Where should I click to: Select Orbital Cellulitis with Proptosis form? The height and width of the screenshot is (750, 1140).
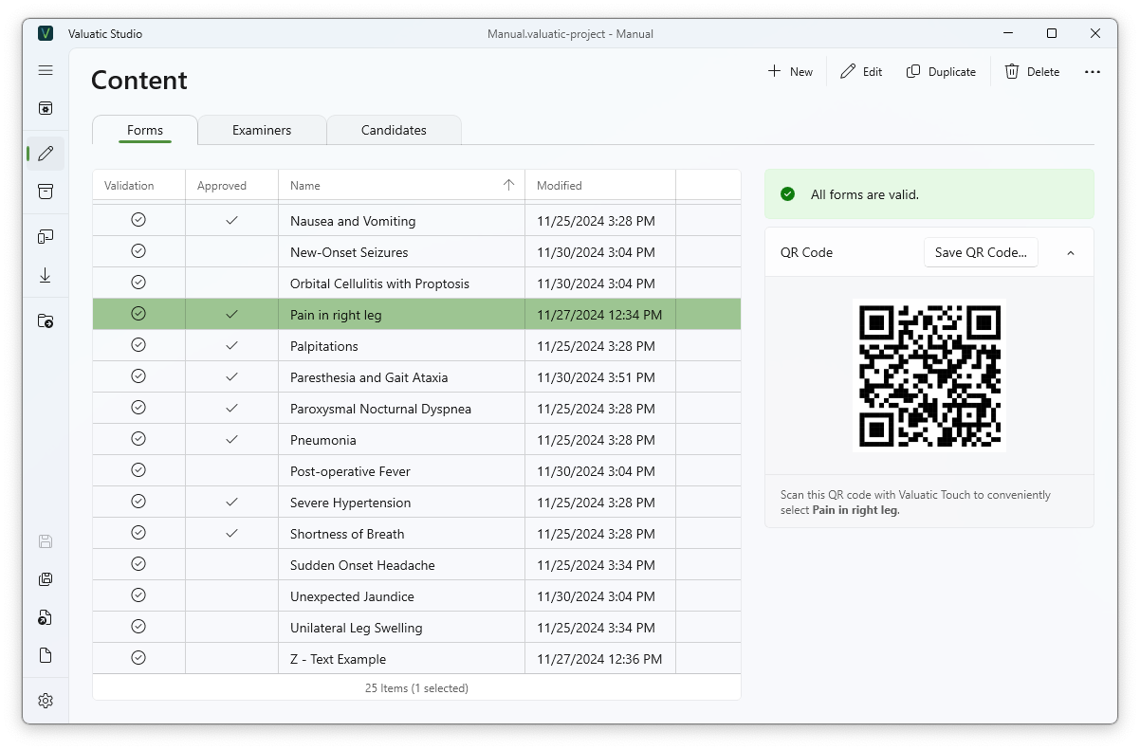pyautogui.click(x=379, y=284)
